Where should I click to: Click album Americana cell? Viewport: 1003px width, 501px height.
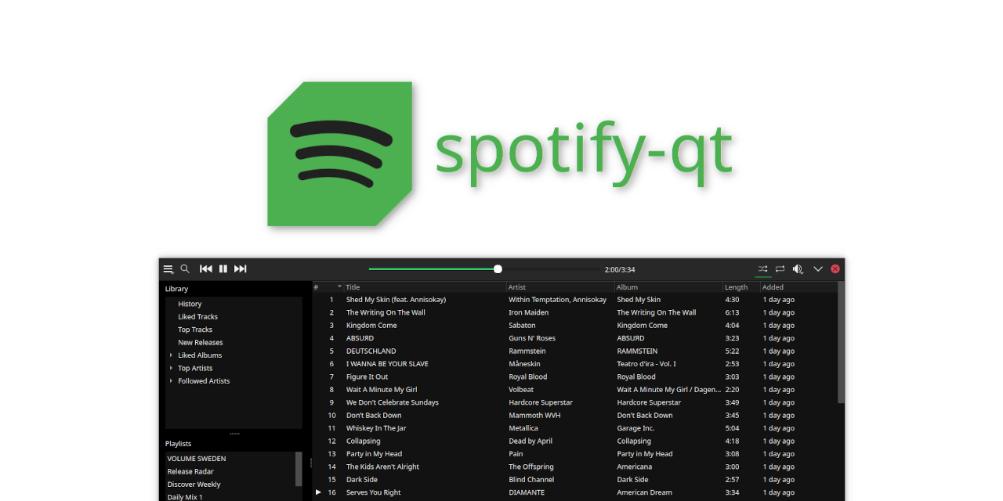[634, 467]
